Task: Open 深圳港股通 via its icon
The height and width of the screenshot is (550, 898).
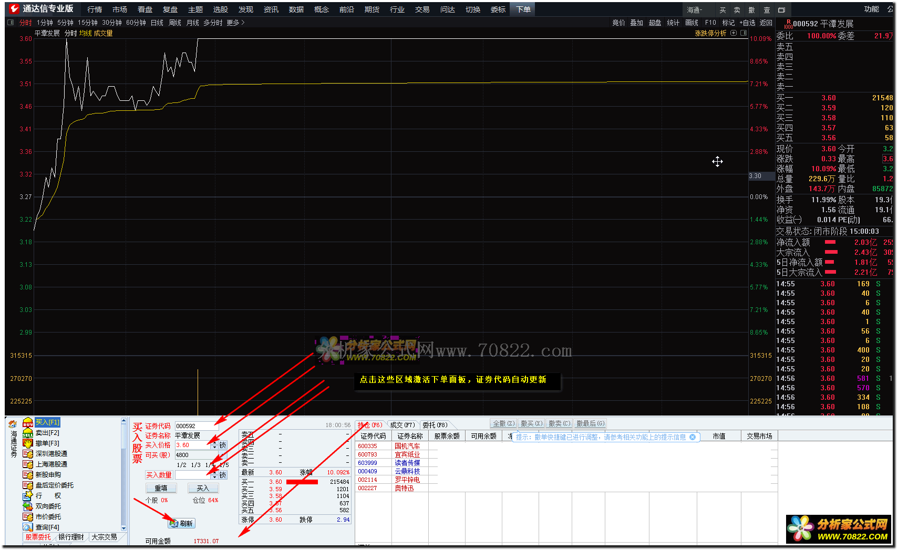Action: [x=28, y=454]
